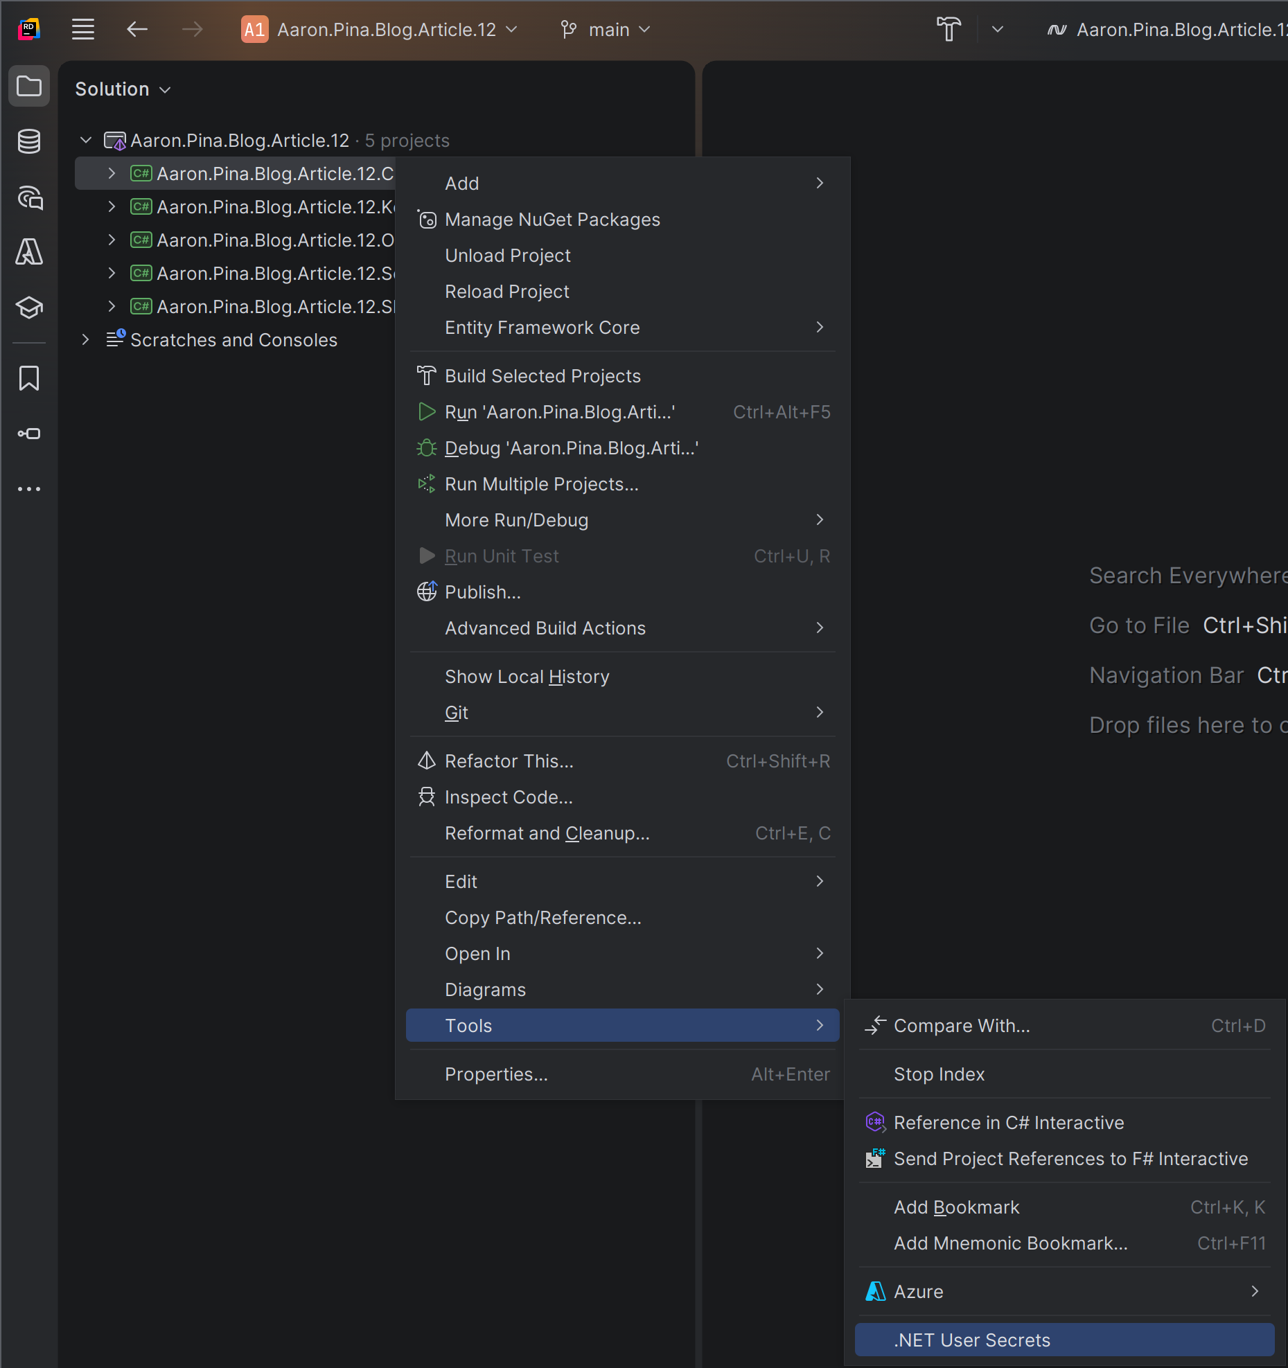The image size is (1288, 1368).
Task: Show more tool windows via ellipsis
Action: click(29, 489)
